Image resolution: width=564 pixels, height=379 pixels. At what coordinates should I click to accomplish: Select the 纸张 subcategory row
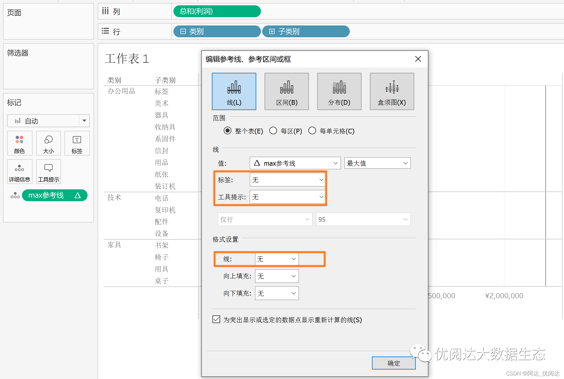tap(162, 174)
